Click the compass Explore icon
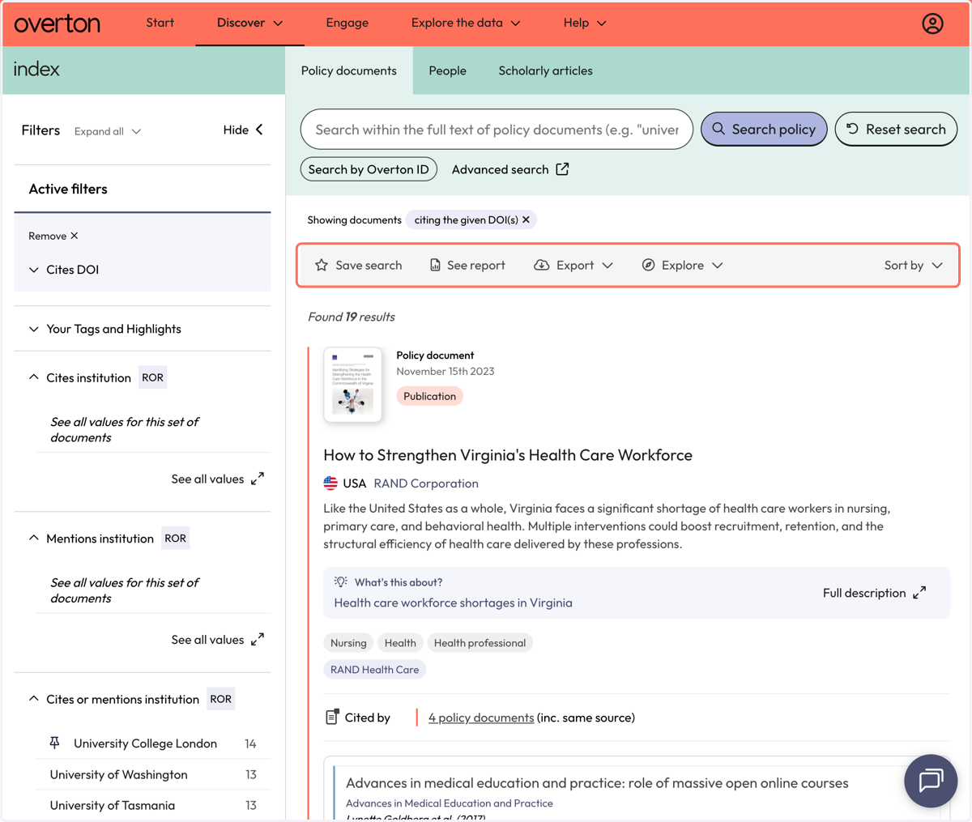The height and width of the screenshot is (822, 972). pyautogui.click(x=648, y=265)
